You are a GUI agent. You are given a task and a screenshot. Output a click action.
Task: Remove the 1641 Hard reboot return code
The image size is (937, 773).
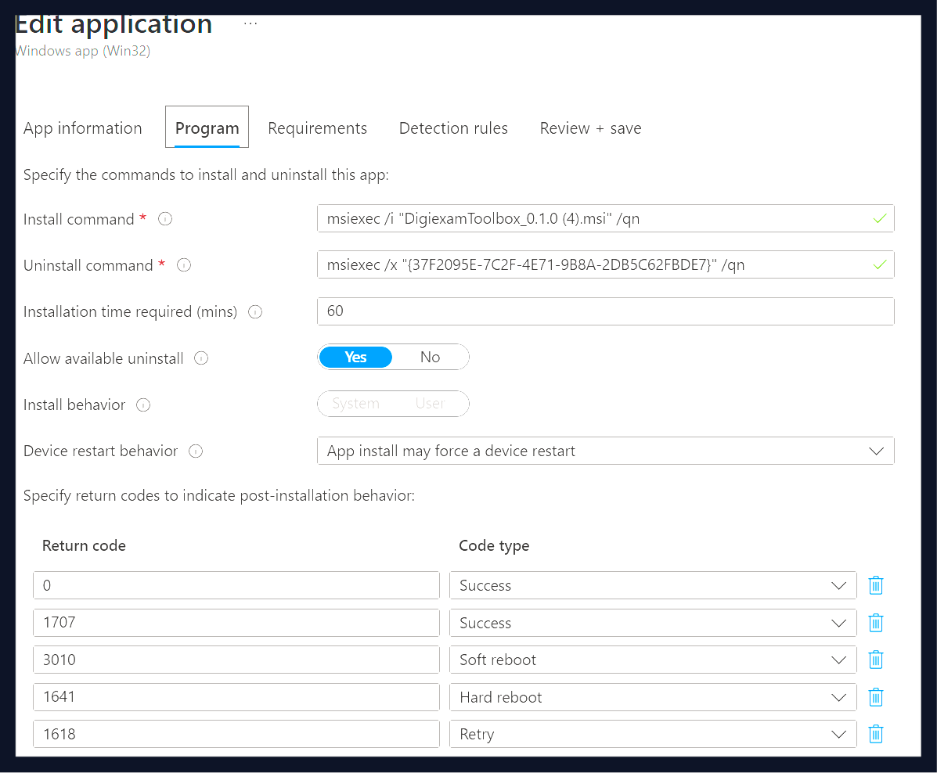click(875, 696)
